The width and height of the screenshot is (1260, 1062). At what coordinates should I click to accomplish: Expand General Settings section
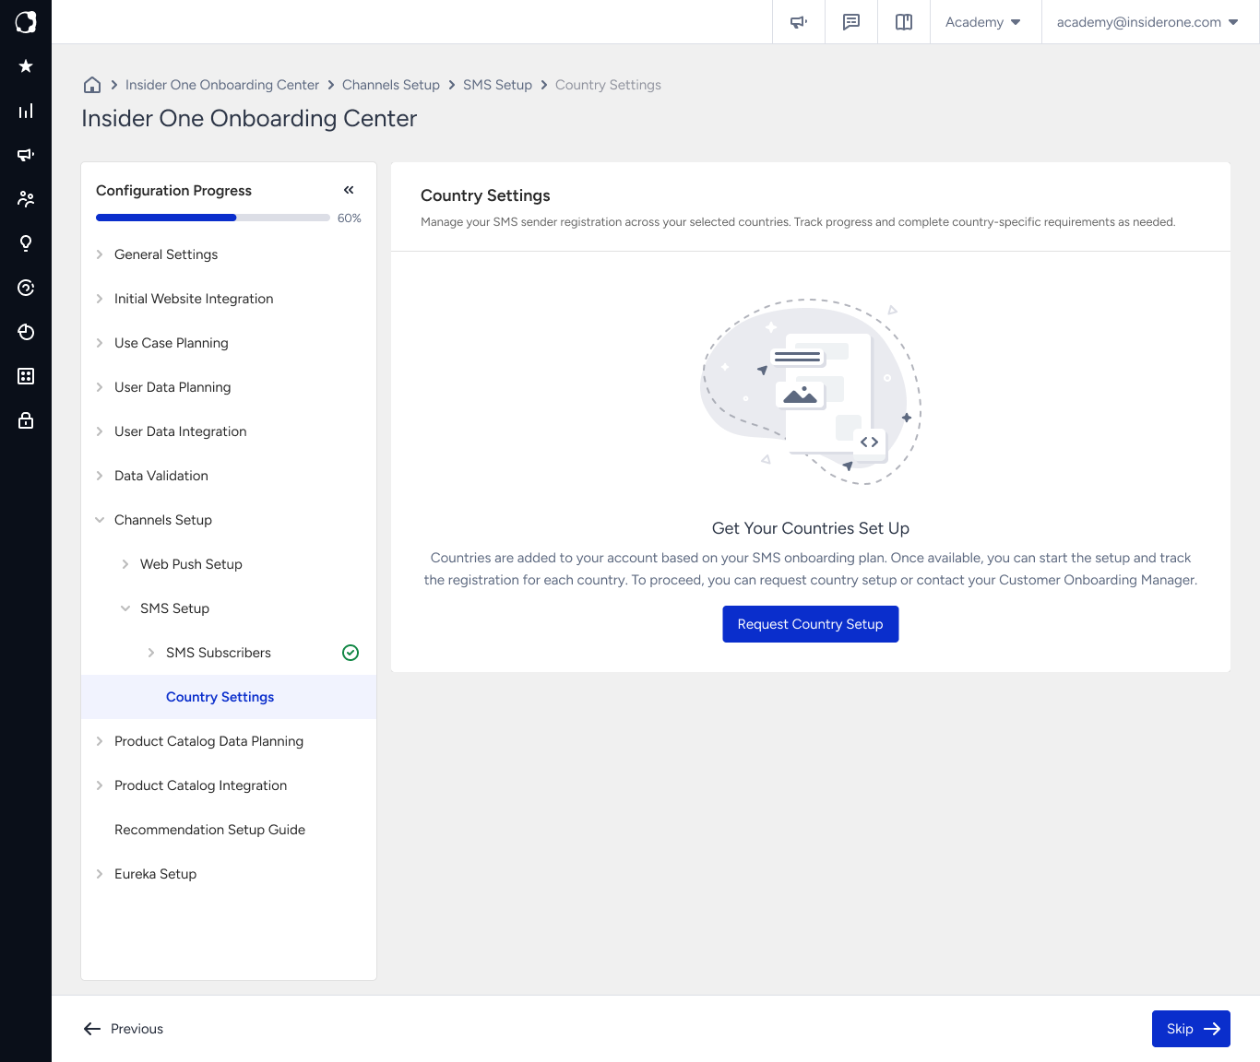229,254
